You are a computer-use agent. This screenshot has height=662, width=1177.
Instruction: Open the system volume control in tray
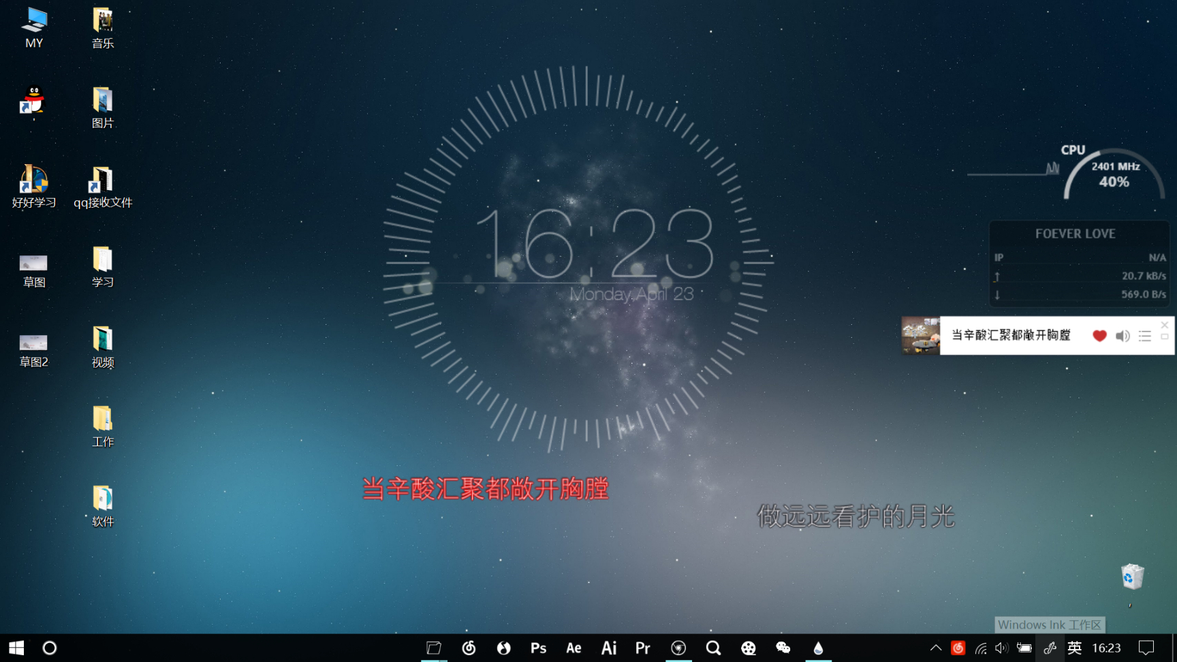pyautogui.click(x=1001, y=648)
